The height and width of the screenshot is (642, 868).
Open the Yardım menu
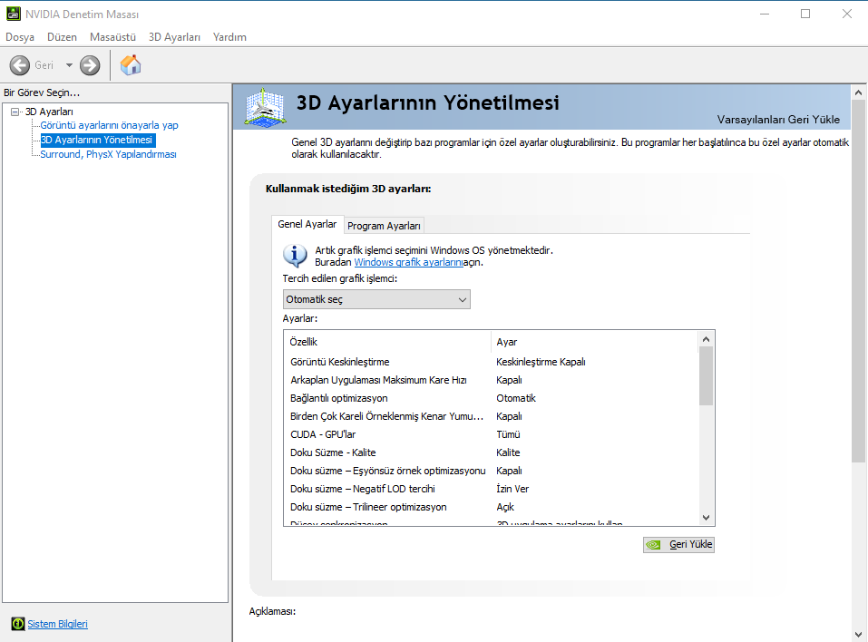[229, 37]
